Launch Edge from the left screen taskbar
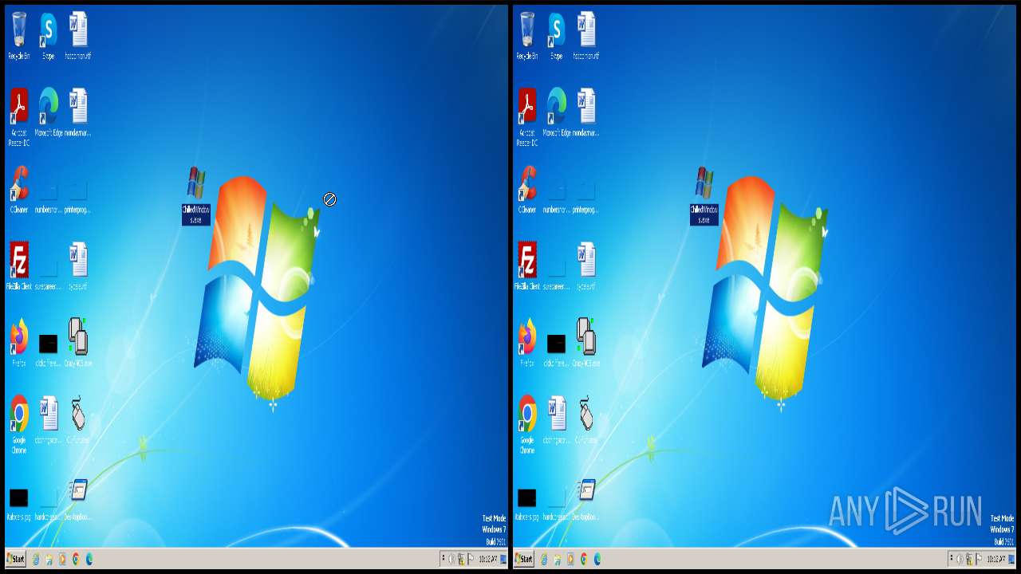Viewport: 1021px width, 574px height. [89, 559]
